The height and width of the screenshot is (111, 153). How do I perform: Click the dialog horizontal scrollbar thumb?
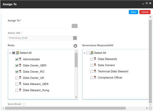(65, 108)
